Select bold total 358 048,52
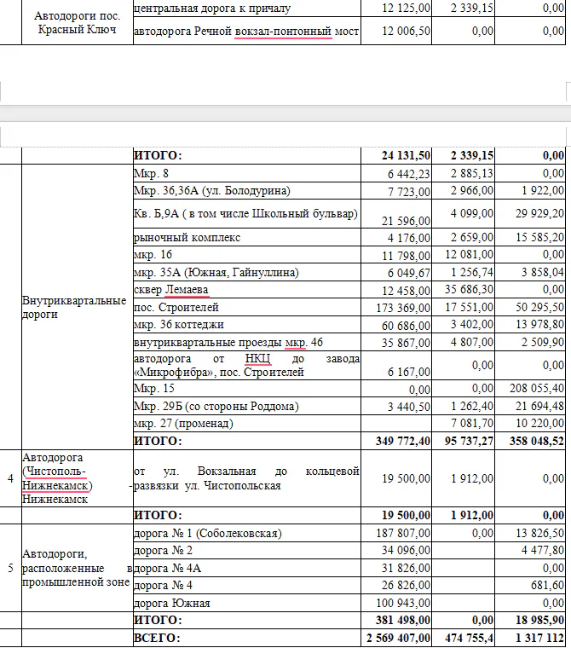Image resolution: width=571 pixels, height=648 pixels. (537, 442)
